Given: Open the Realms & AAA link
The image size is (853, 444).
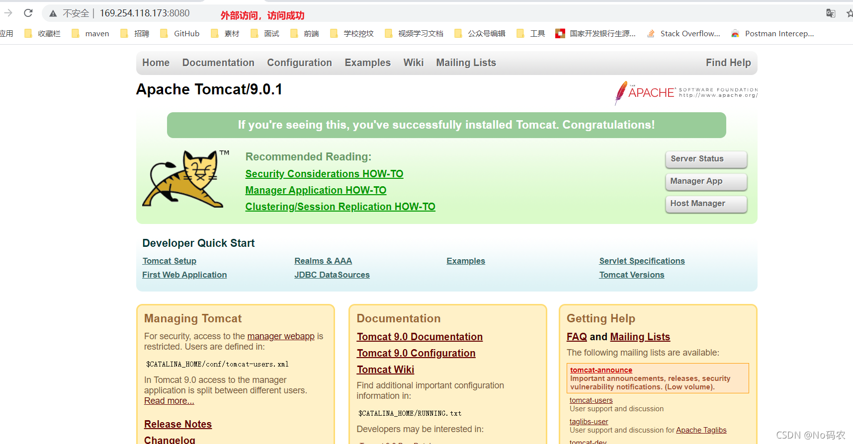Looking at the screenshot, I should (323, 261).
